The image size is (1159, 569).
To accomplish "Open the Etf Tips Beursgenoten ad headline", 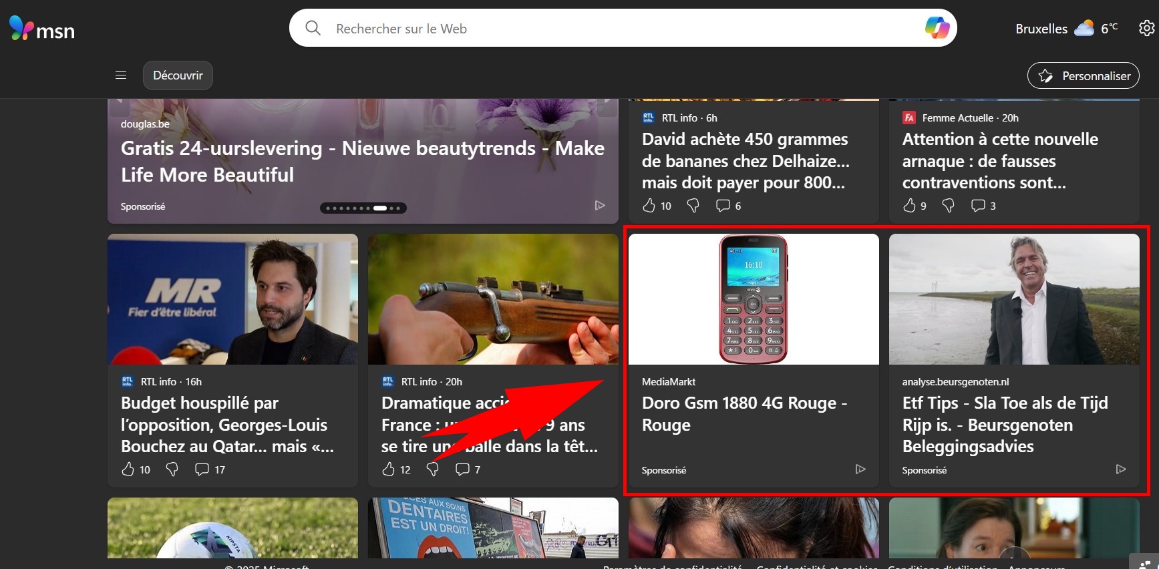I will [1005, 425].
